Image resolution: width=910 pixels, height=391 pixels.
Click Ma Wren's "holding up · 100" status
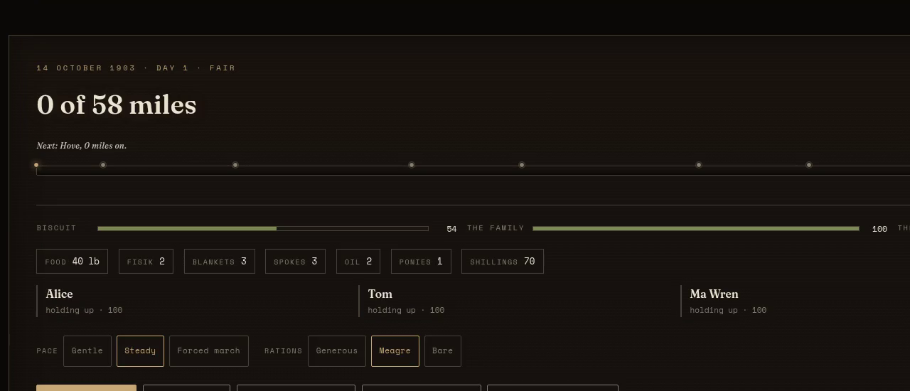point(728,310)
